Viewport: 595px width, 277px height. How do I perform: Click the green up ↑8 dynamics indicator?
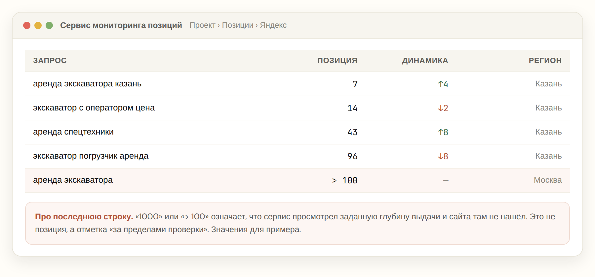pyautogui.click(x=443, y=132)
